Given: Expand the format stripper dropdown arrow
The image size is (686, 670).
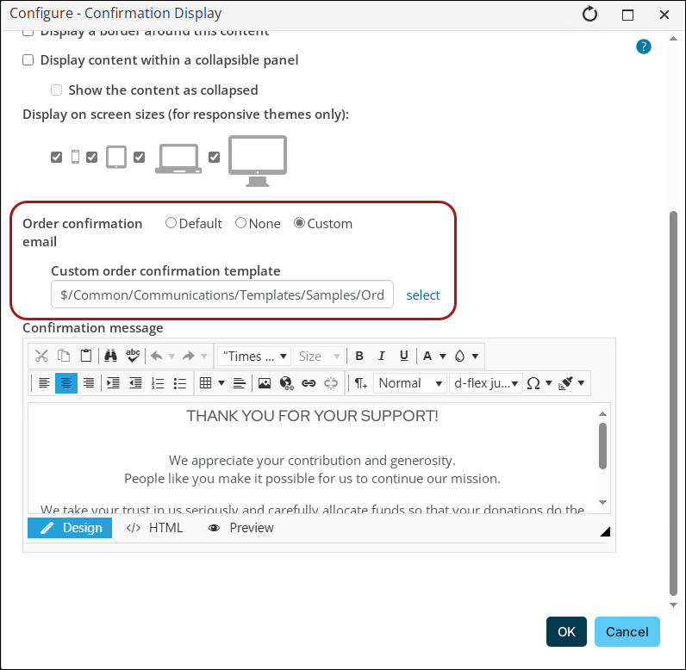Looking at the screenshot, I should (x=581, y=383).
